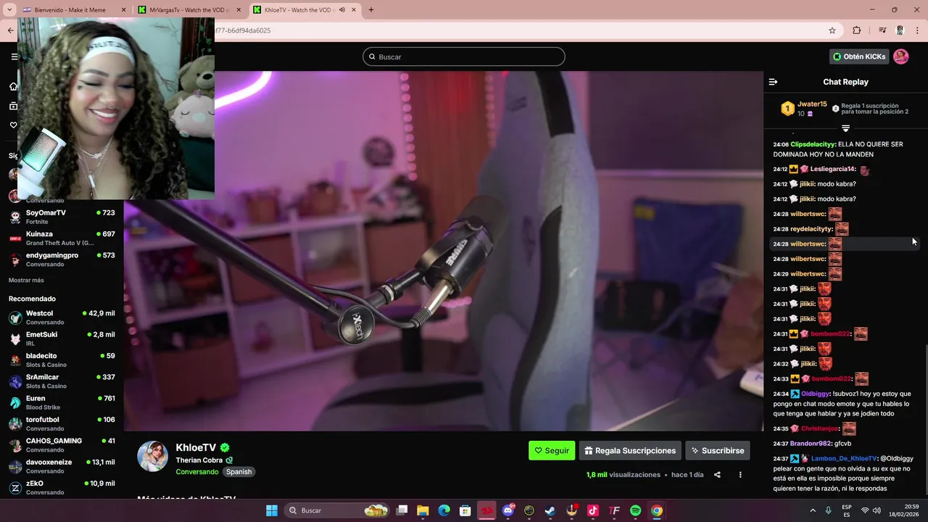Screen dimensions: 928x522
Task: Bookmark this page with the star icon
Action: tap(832, 30)
